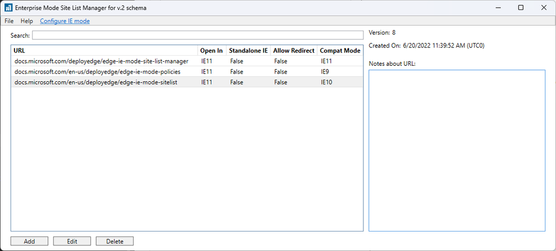The height and width of the screenshot is (251, 556).
Task: Minimize the Site List Manager window
Action: (498, 8)
